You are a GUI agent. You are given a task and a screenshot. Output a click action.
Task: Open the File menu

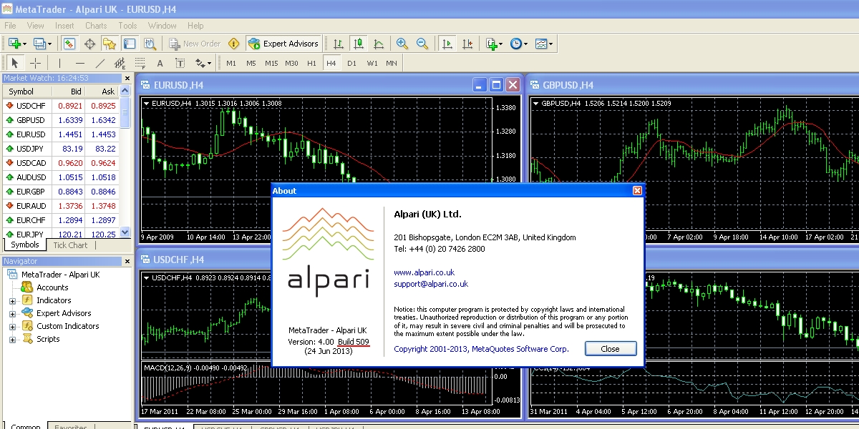point(10,25)
